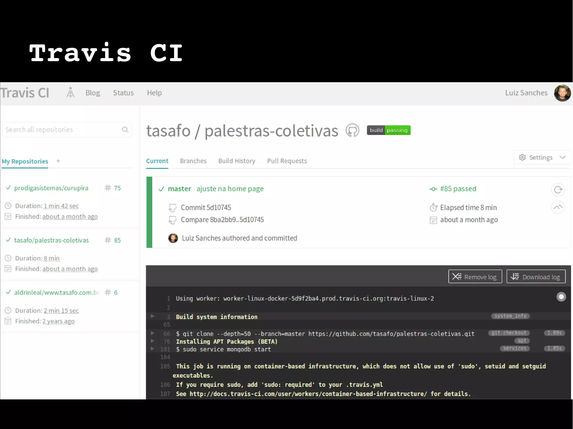Click the search magnifier icon
This screenshot has width=573, height=429.
click(x=125, y=130)
